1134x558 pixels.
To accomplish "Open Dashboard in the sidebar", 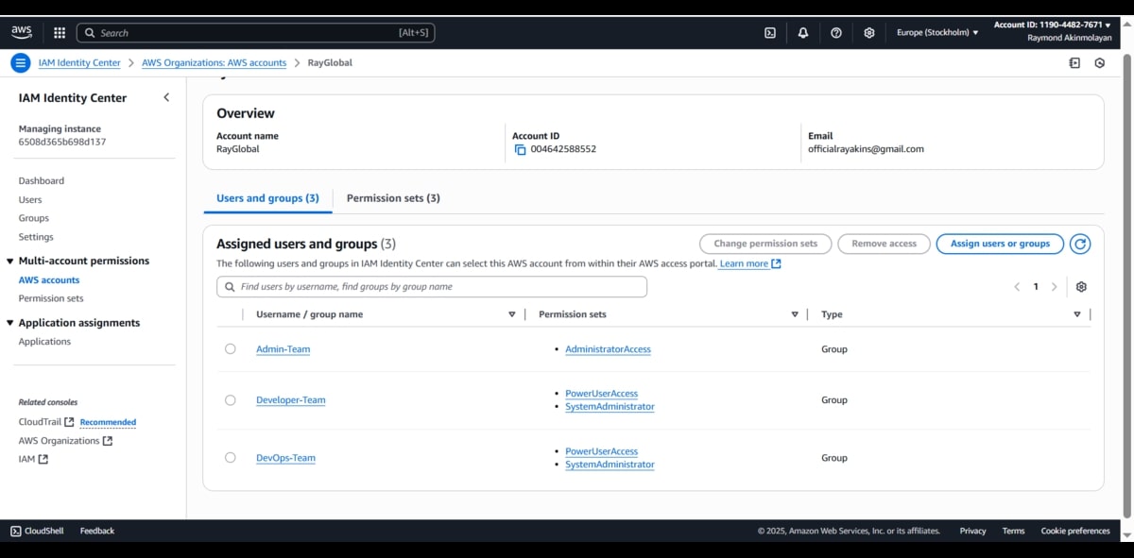I will (x=42, y=180).
